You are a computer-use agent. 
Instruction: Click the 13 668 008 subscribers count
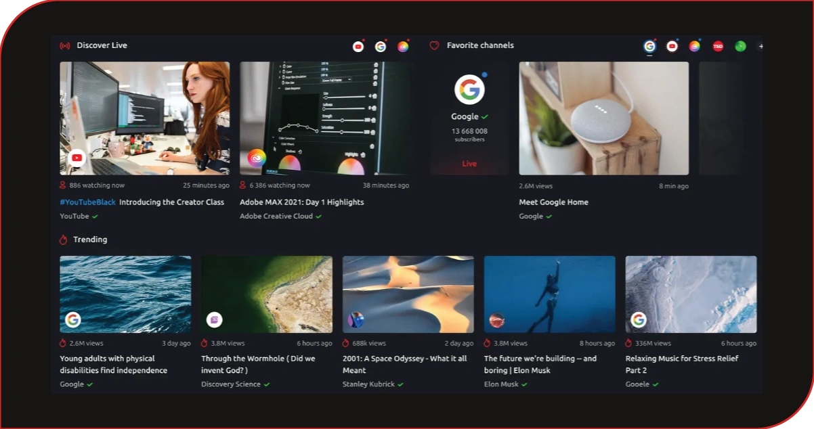(x=469, y=135)
